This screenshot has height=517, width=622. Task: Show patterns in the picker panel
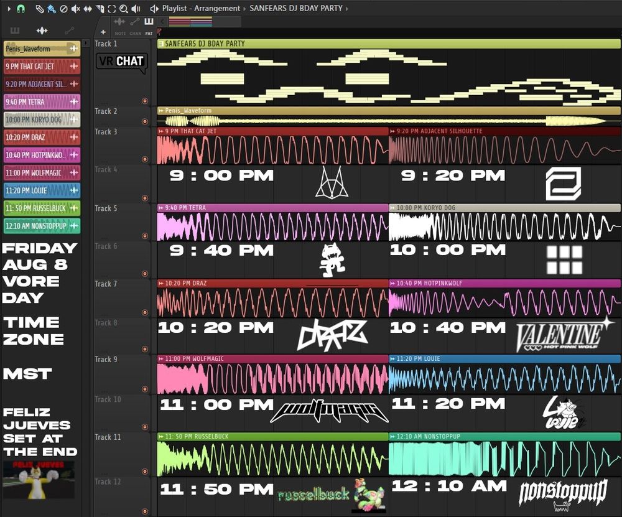(x=15, y=30)
